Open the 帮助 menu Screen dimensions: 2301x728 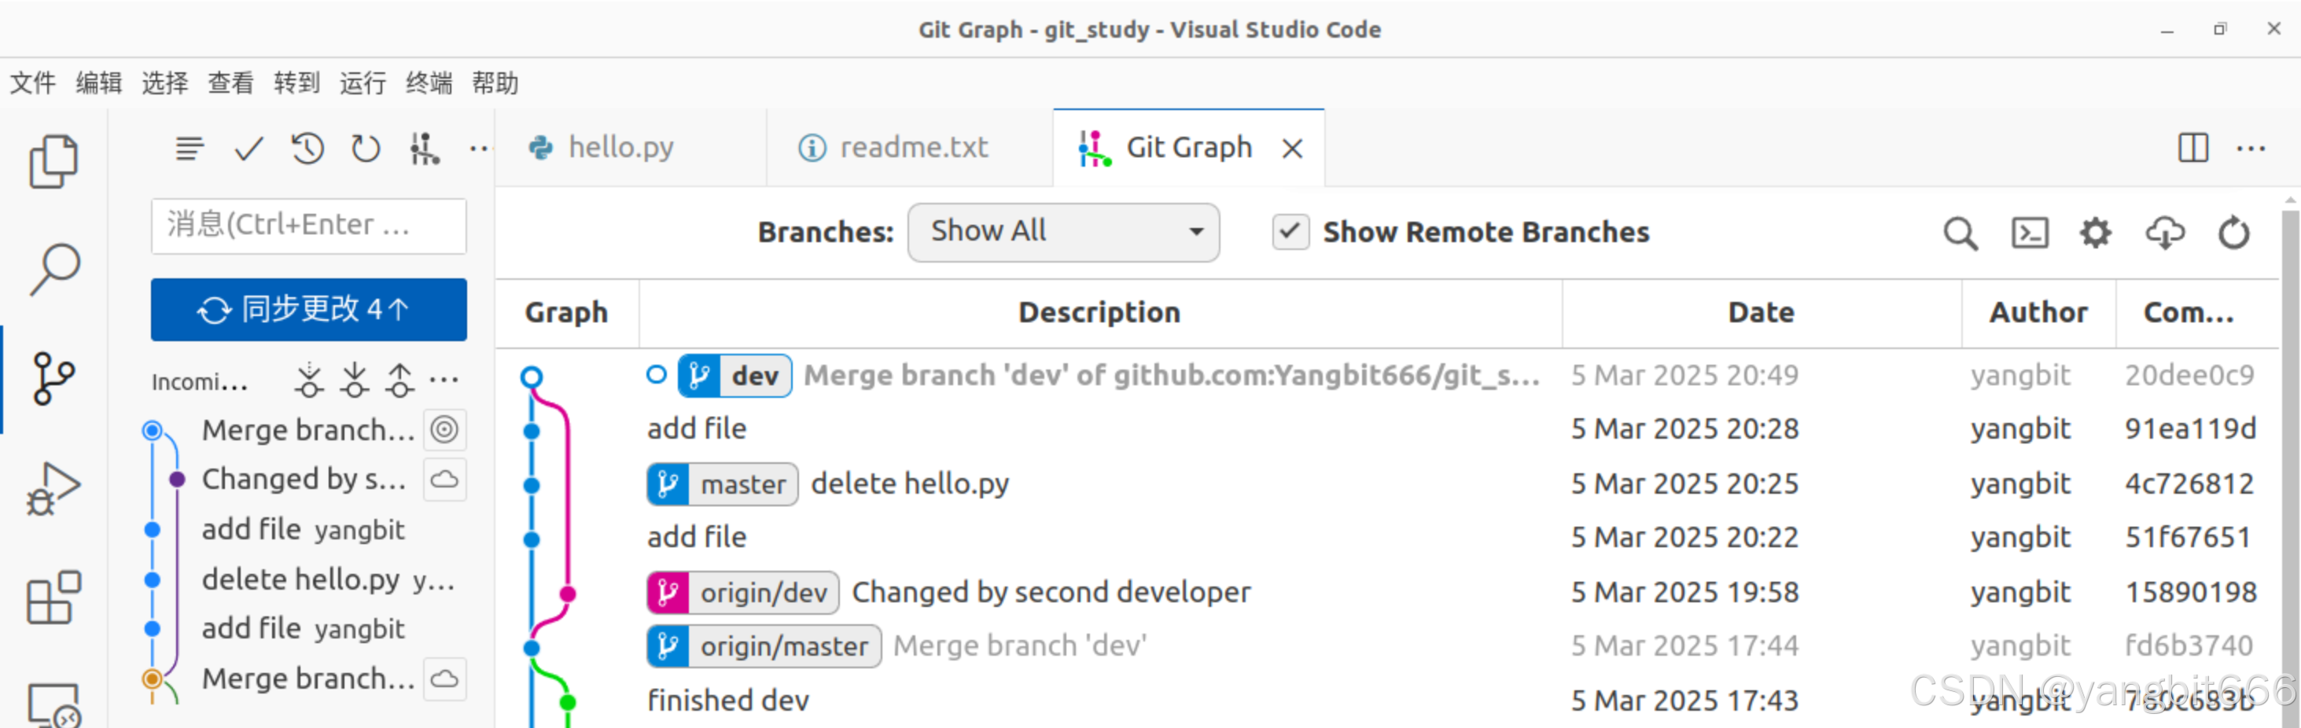pos(495,83)
